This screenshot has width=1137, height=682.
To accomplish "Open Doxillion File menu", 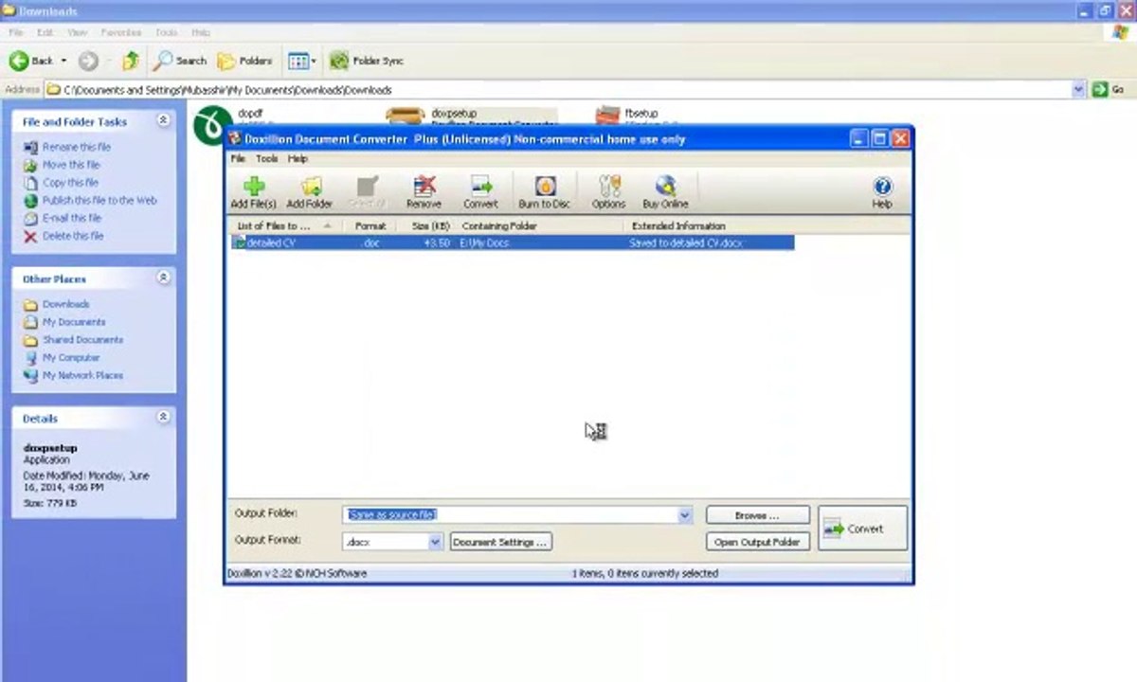I will point(238,159).
